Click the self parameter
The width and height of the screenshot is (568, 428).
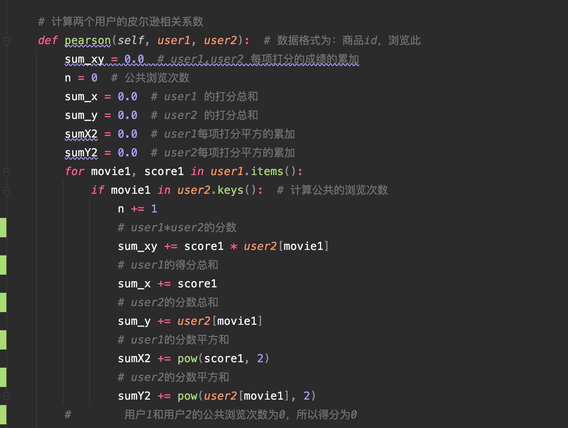[x=131, y=40]
